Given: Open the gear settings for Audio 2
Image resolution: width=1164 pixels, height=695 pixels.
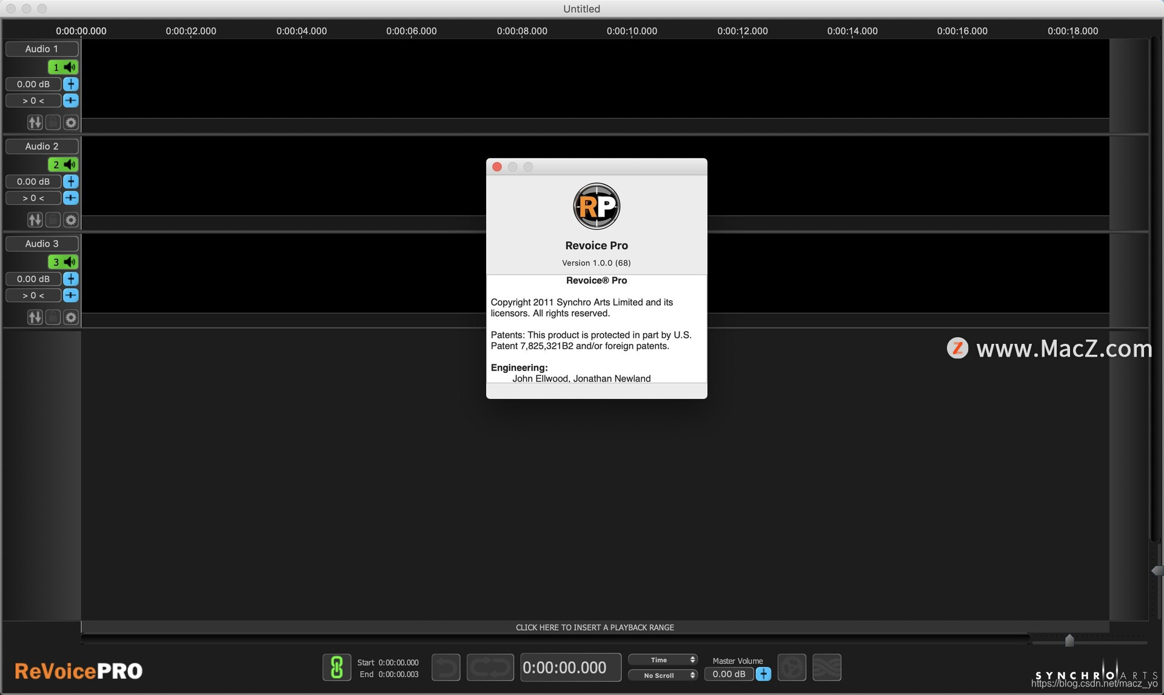Looking at the screenshot, I should click(x=71, y=220).
